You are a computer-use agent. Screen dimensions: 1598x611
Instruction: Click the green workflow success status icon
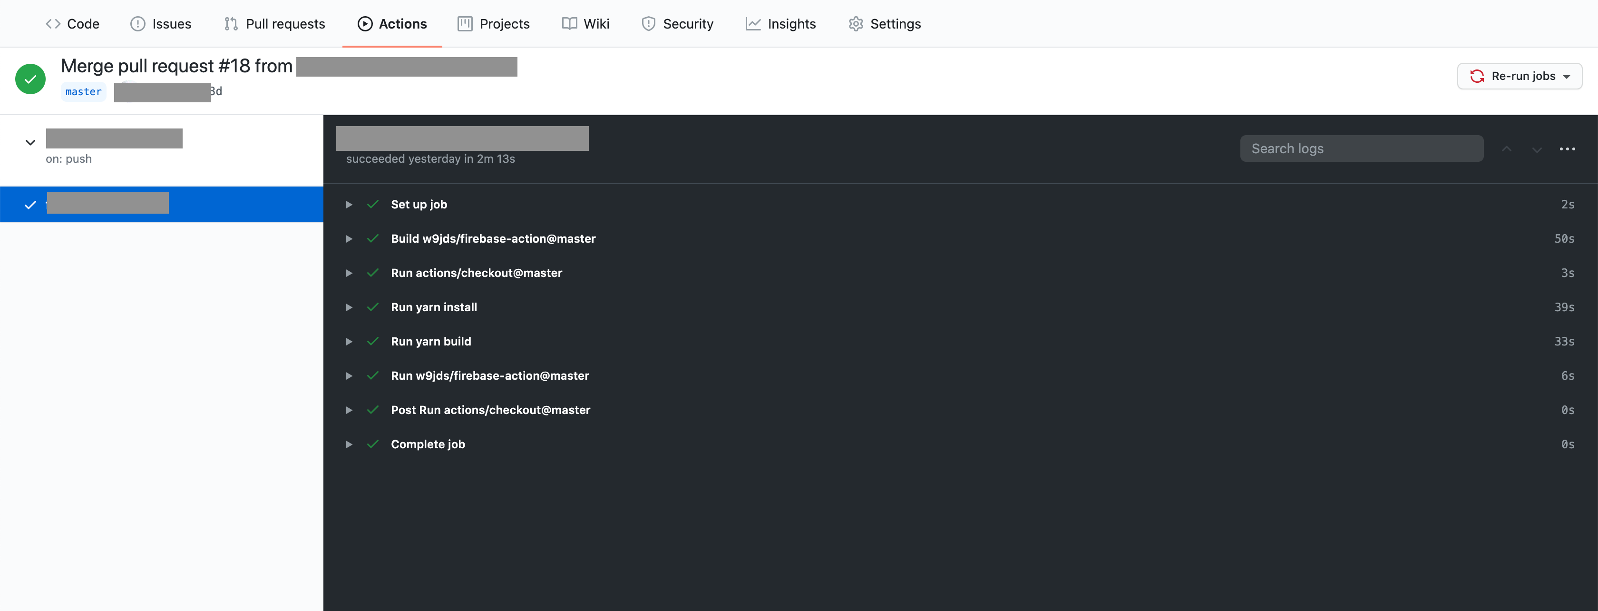[x=30, y=79]
